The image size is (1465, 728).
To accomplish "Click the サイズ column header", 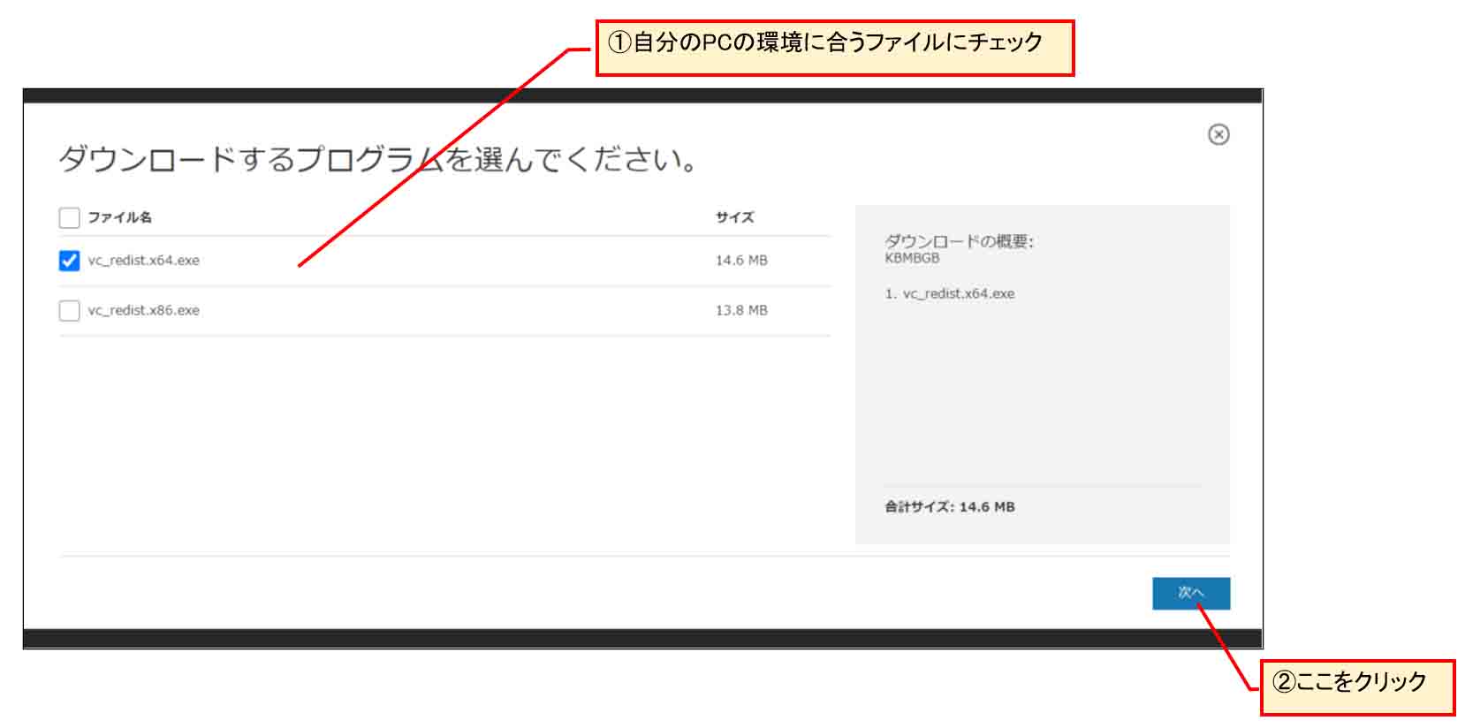I will (734, 217).
